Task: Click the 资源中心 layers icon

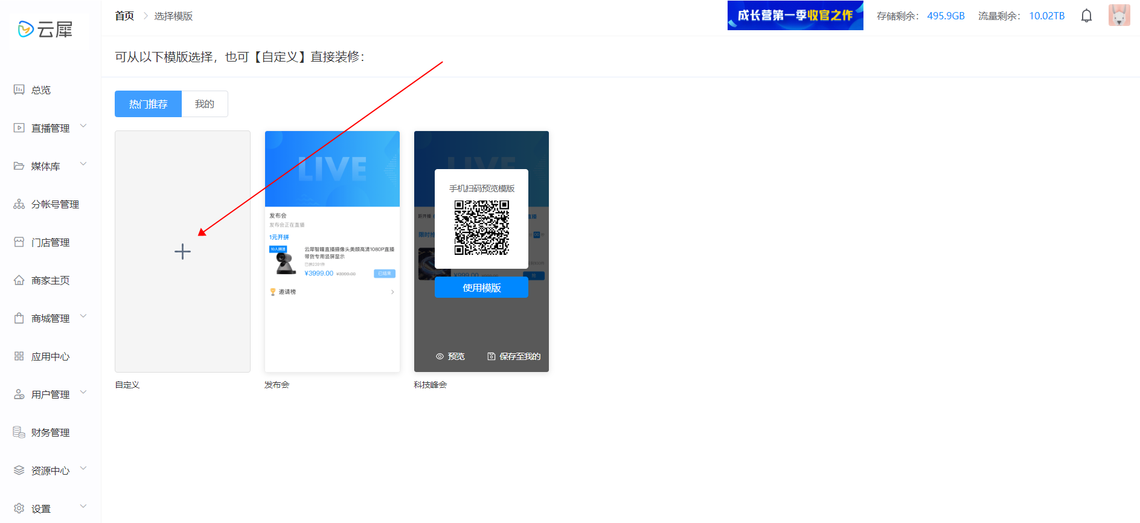Action: tap(19, 470)
